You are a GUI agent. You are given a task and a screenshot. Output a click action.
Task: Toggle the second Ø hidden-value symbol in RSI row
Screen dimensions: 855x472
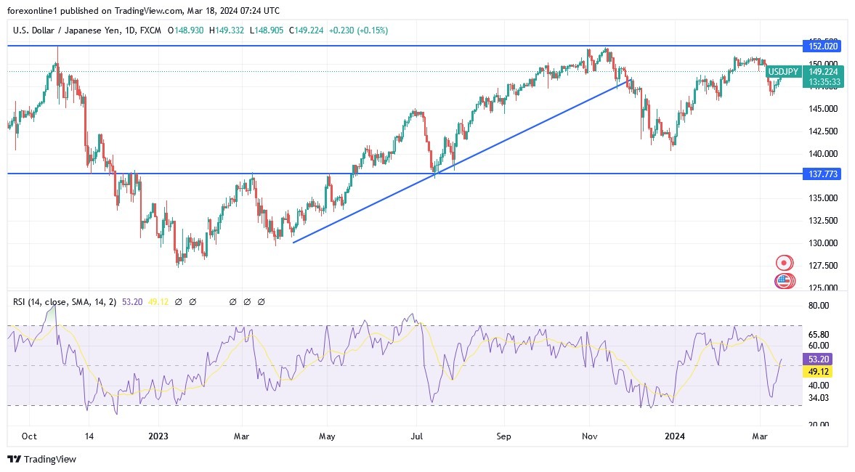pyautogui.click(x=193, y=301)
